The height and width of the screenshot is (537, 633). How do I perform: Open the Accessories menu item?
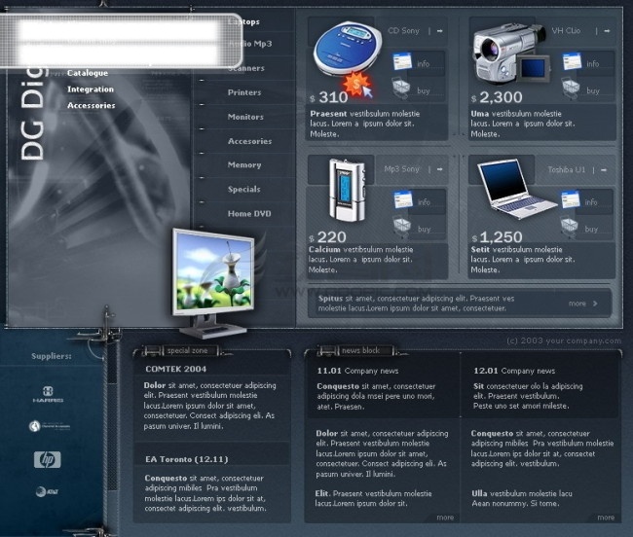tap(92, 105)
